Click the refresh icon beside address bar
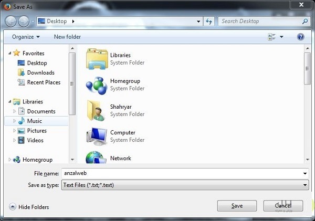Image resolution: width=315 pixels, height=221 pixels. click(209, 22)
